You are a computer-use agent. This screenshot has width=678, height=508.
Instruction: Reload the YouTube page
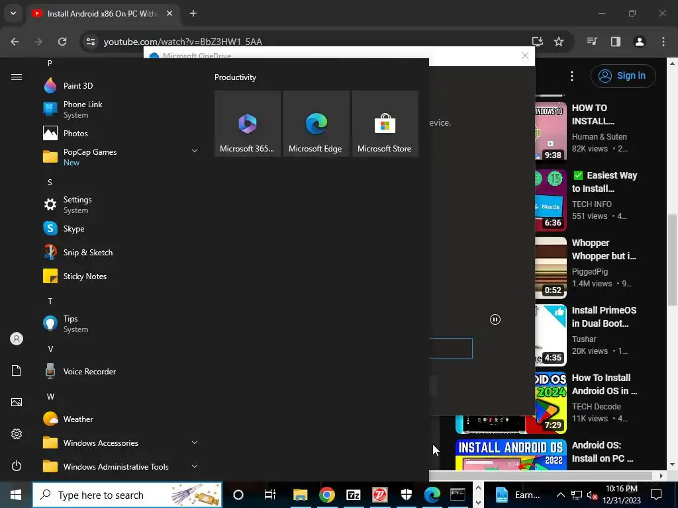pyautogui.click(x=62, y=42)
